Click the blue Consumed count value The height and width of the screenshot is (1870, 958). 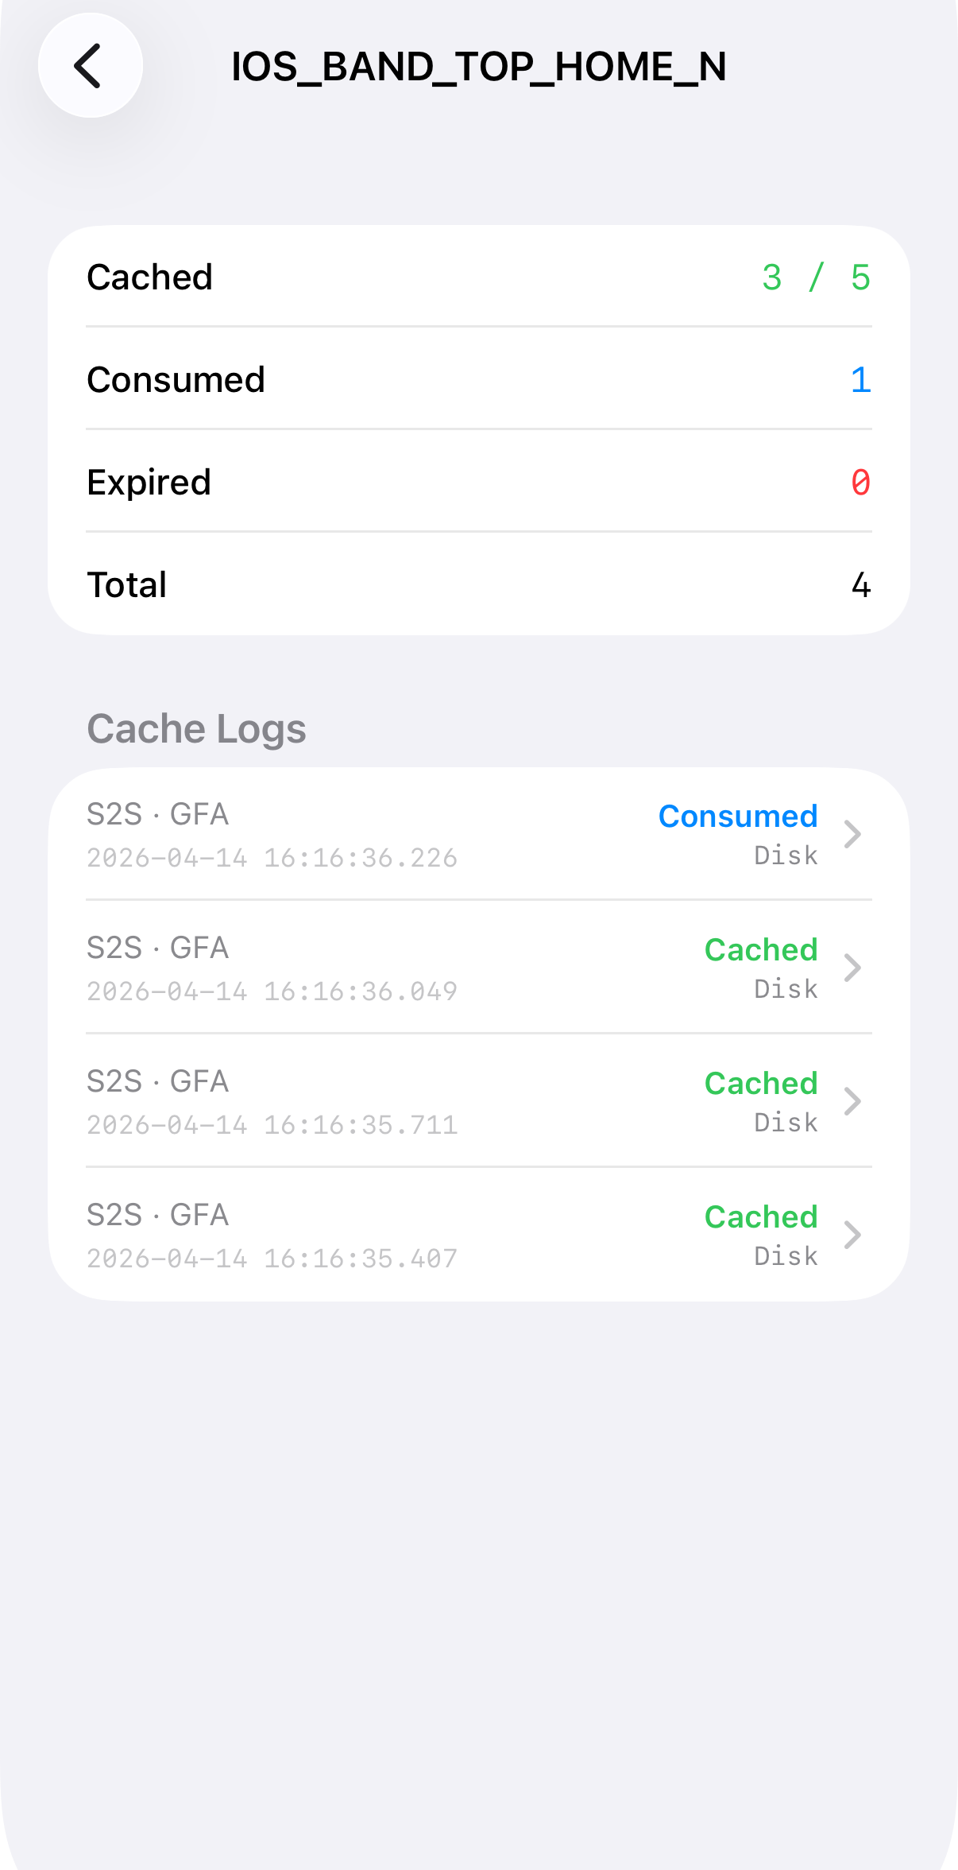tap(860, 380)
